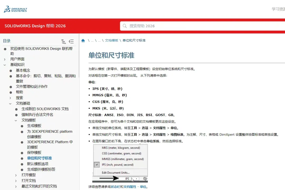This screenshot has width=285, height=190.
Task: Click the Dassault Systèmes logo
Action: click(16, 9)
